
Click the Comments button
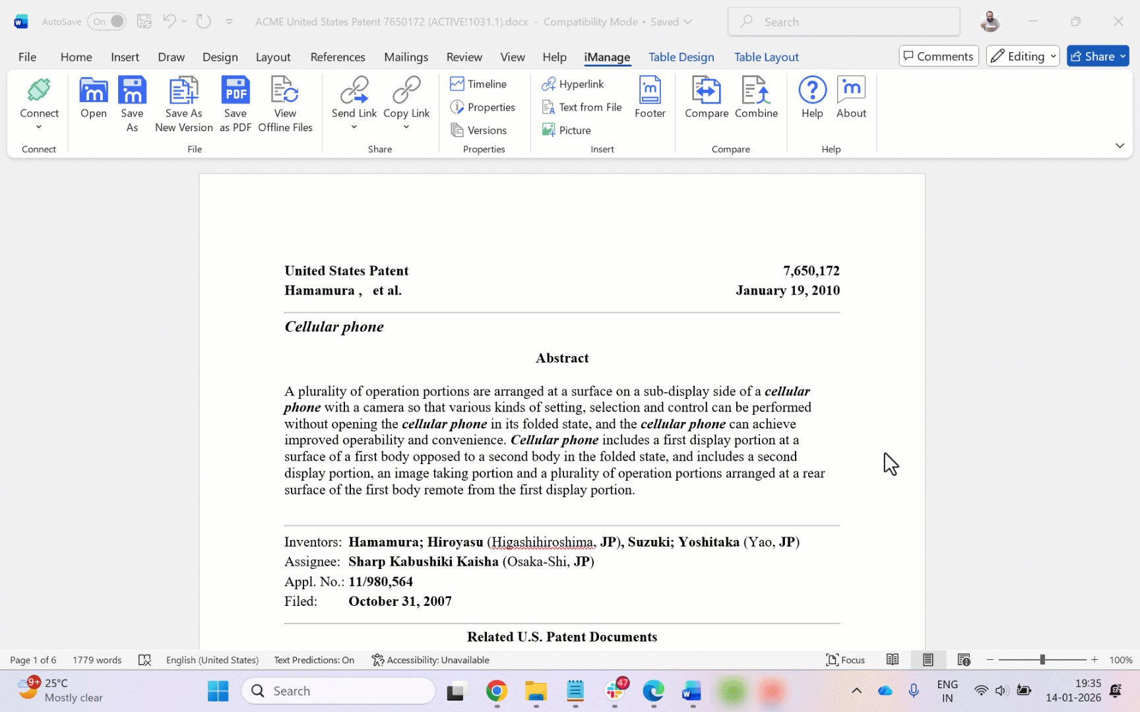pyautogui.click(x=938, y=57)
